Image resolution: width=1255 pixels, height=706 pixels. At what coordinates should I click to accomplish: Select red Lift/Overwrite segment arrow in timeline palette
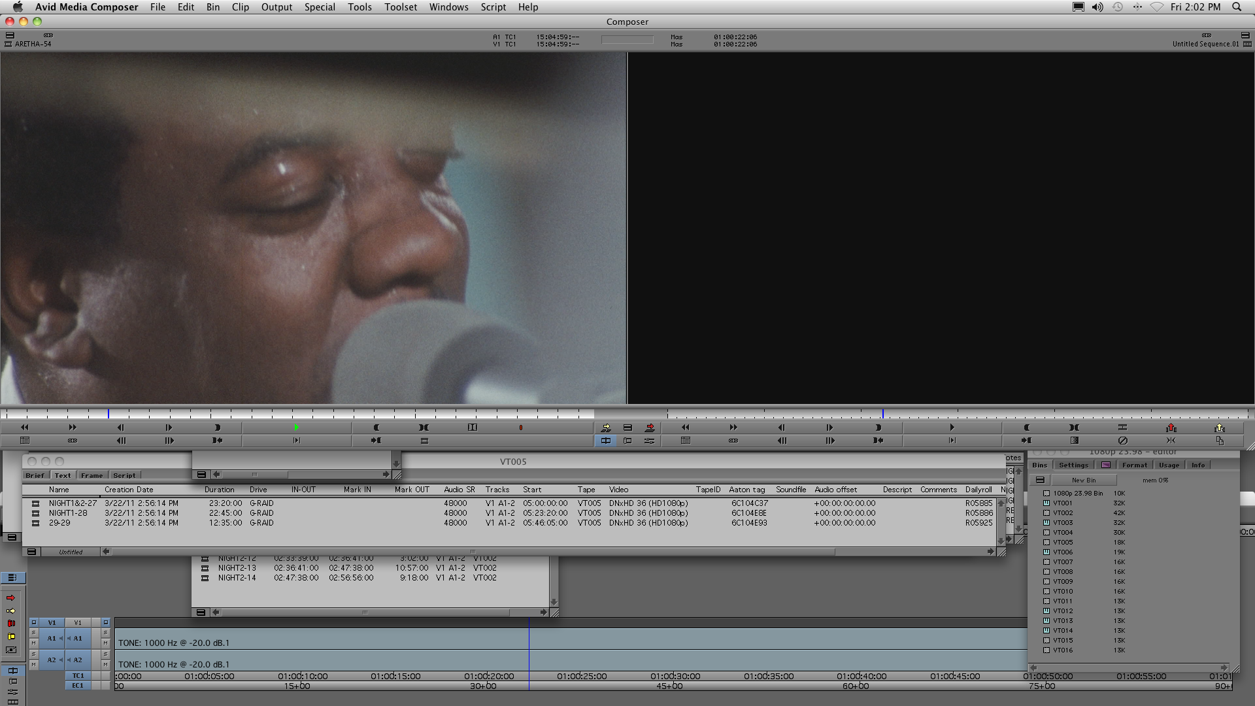pos(11,597)
